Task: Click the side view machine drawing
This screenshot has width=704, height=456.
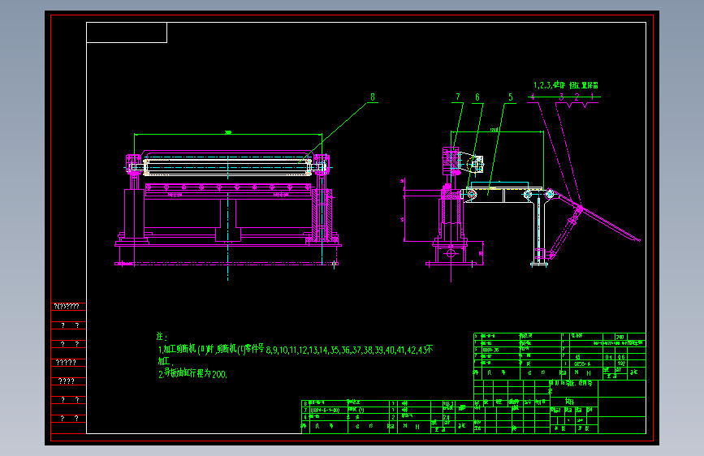Action: 520,204
